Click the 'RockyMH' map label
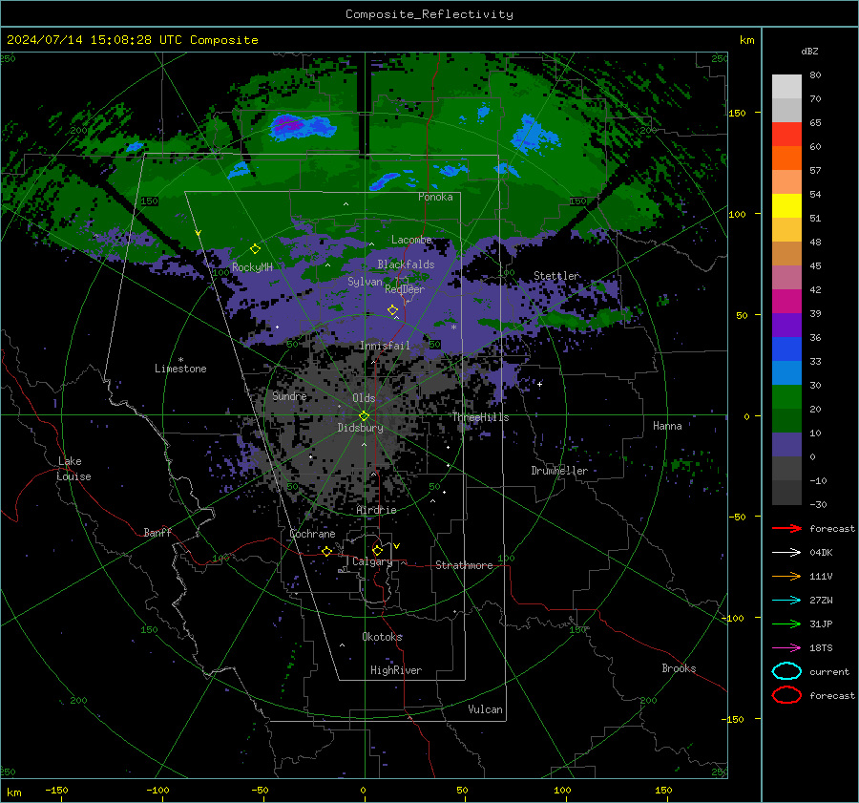Viewport: 859px width, 803px height. 252,267
